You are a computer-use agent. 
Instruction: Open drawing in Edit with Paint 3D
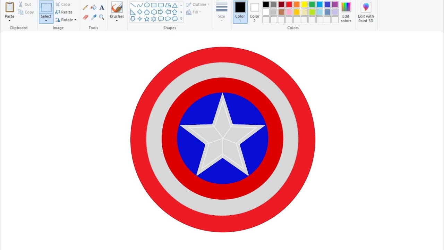point(366,12)
